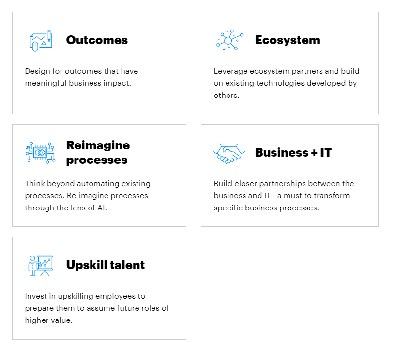Click the Upskill talent presenter icon
Image resolution: width=396 pixels, height=352 pixels.
pos(41,265)
